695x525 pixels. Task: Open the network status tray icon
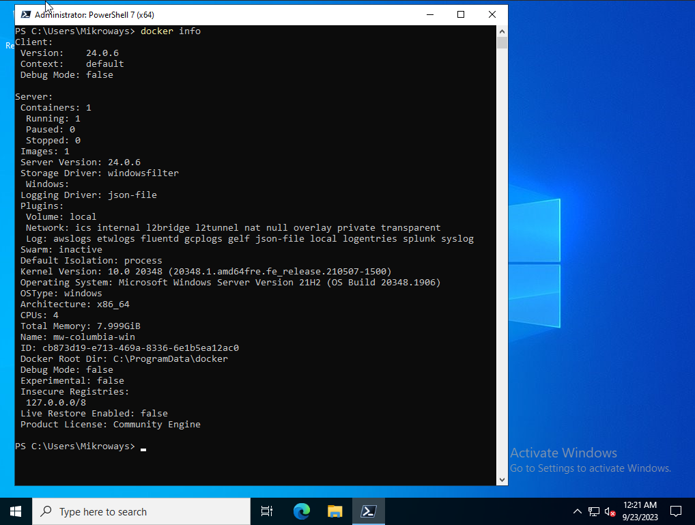(x=593, y=512)
